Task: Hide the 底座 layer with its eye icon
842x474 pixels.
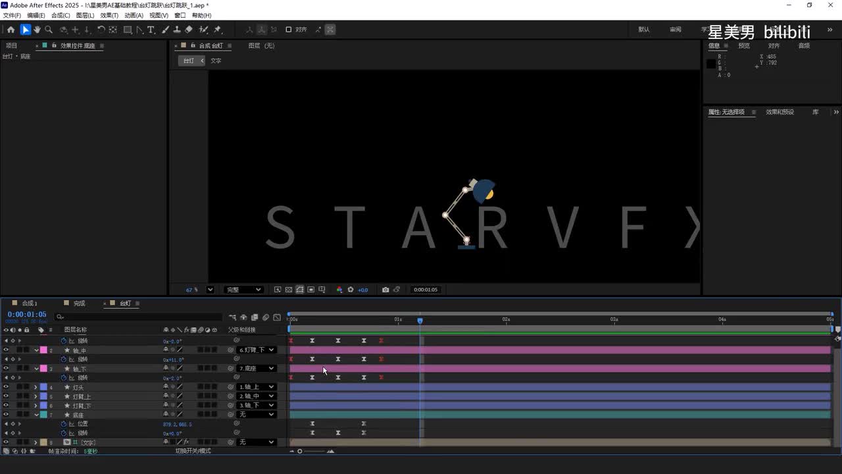Action: click(6, 415)
